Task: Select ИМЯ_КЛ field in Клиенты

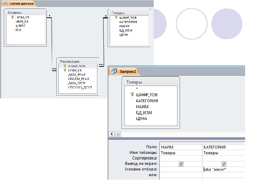Action: coord(22,22)
